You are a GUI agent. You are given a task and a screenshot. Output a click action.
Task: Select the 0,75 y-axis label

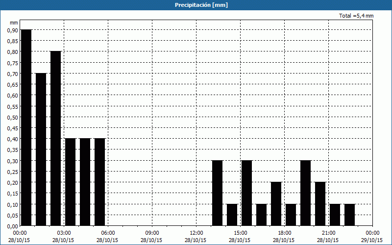[x=13, y=63]
